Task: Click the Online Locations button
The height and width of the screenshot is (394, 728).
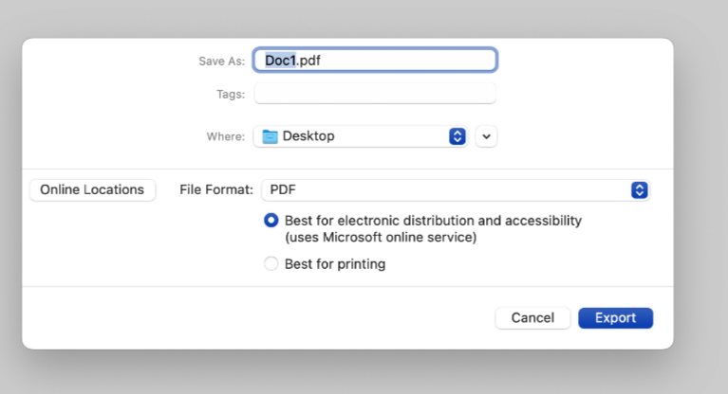Action: coord(92,190)
